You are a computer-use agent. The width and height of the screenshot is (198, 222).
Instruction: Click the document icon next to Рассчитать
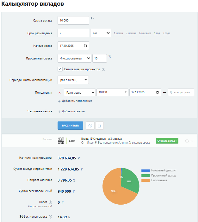tap(99, 126)
